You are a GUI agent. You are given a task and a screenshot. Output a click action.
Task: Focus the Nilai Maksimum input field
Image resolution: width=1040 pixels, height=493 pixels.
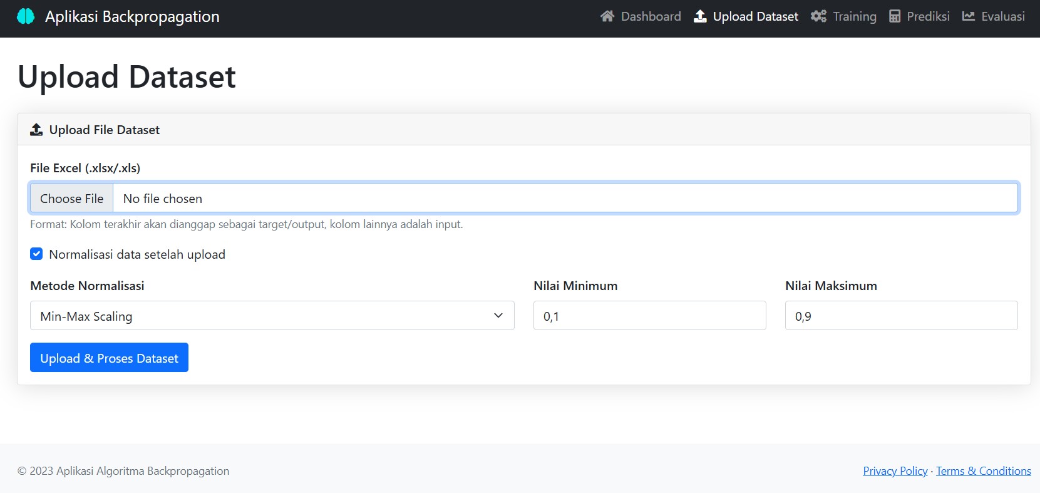901,316
